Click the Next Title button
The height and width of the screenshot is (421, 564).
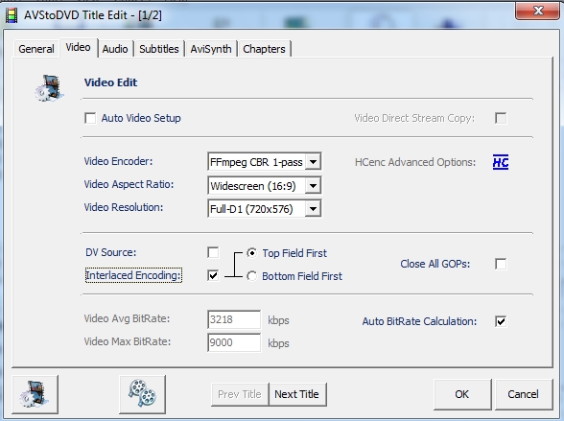pyautogui.click(x=296, y=394)
